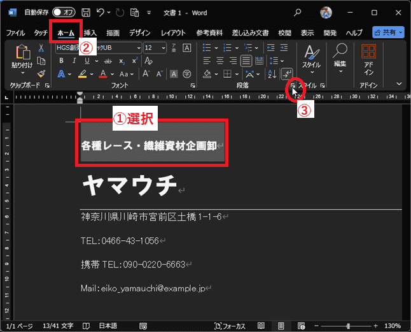Image resolution: width=411 pixels, height=332 pixels.
Task: Toggle Italic formatting
Action: 73,61
